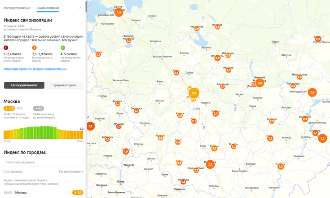The width and height of the screenshot is (330, 198).
Task: Open the Tula 2,1 marker
Action: (x=194, y=121)
